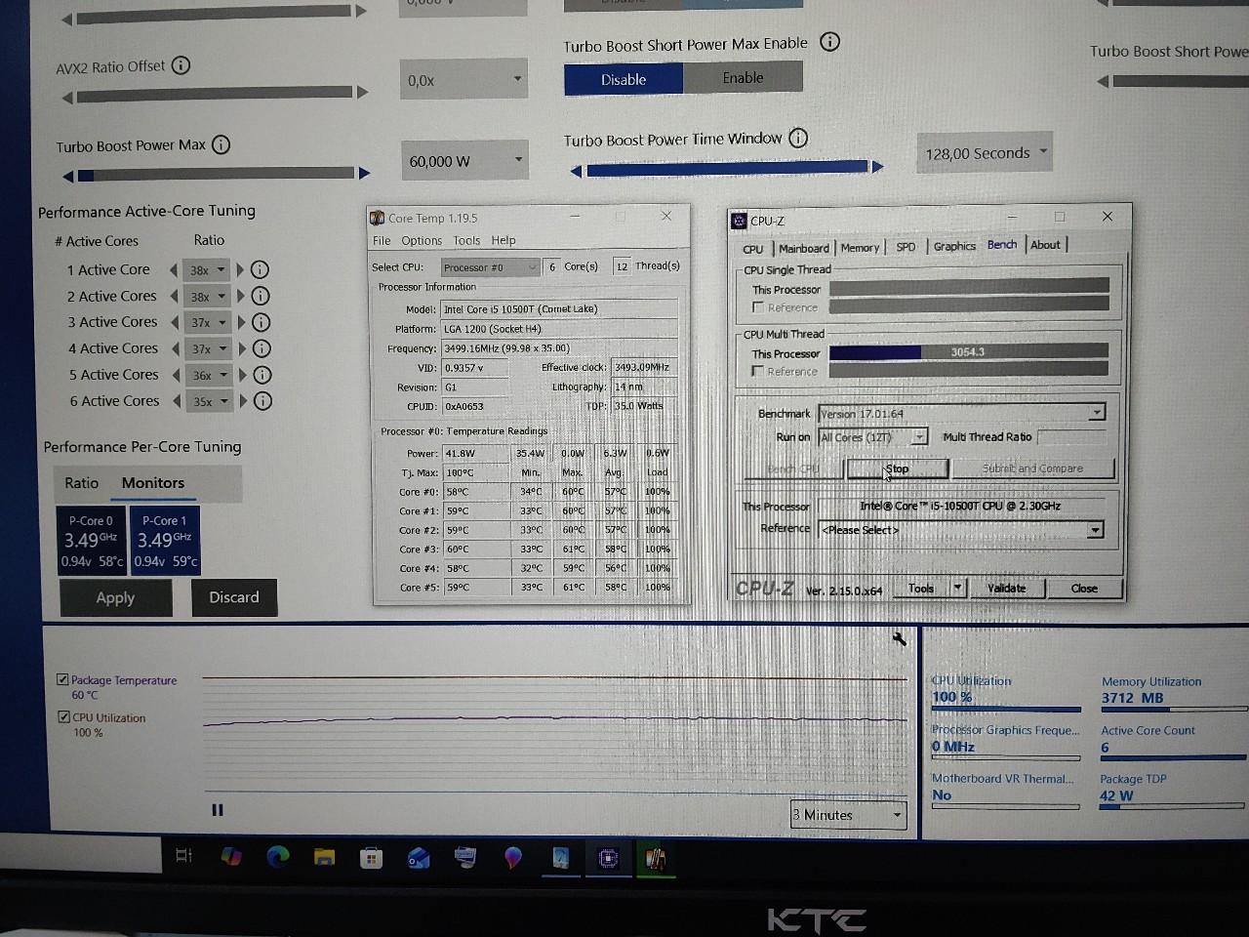Open Microsoft Edge from the taskbar
The image size is (1249, 937).
tap(278, 857)
